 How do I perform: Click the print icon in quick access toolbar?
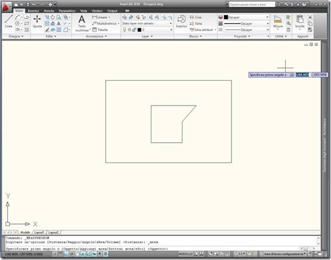[x=50, y=4]
